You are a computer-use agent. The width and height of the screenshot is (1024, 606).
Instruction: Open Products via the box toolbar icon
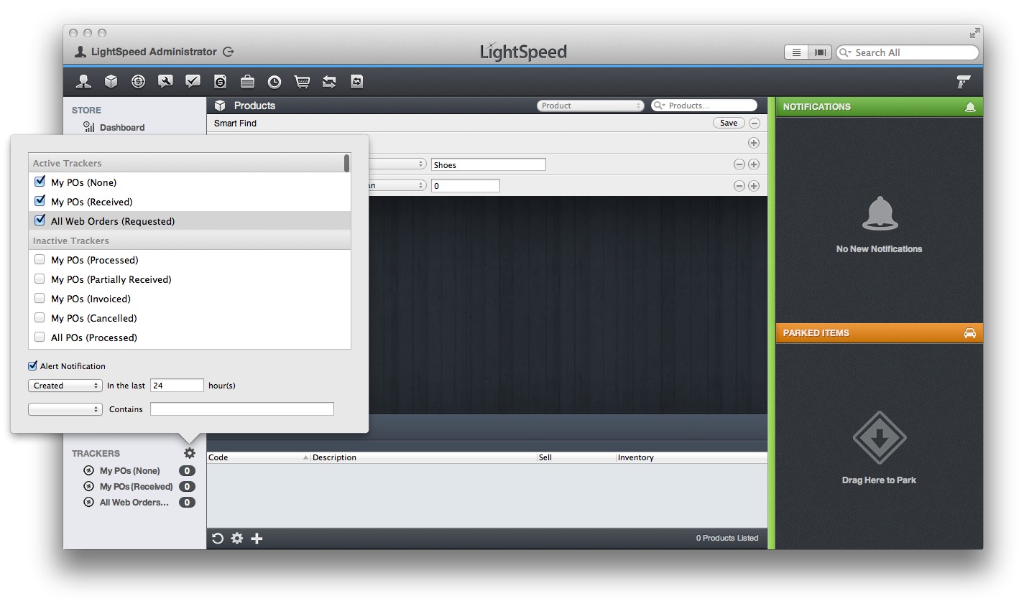[111, 82]
